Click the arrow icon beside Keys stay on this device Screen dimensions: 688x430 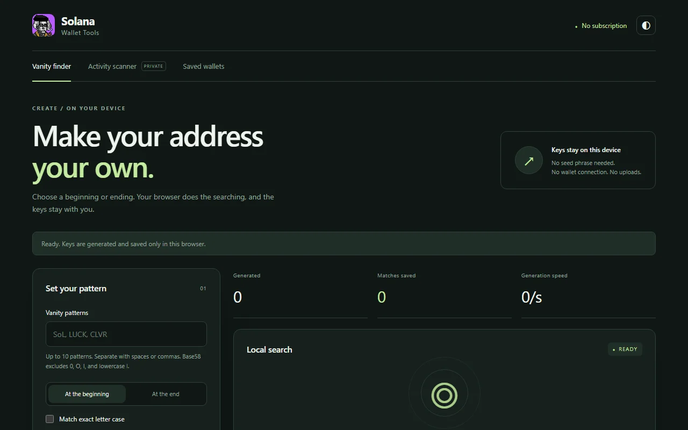pyautogui.click(x=529, y=160)
